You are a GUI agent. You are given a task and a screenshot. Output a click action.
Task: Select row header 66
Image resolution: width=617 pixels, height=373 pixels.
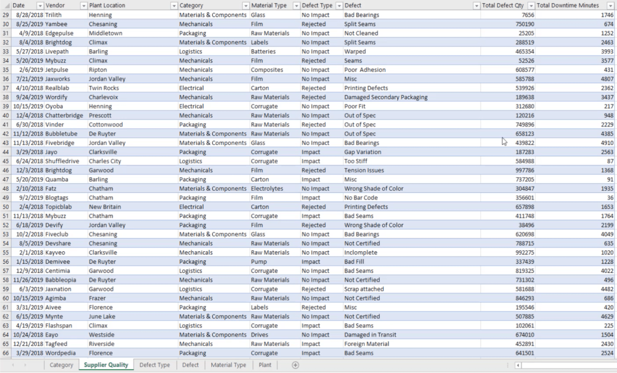pos(6,353)
